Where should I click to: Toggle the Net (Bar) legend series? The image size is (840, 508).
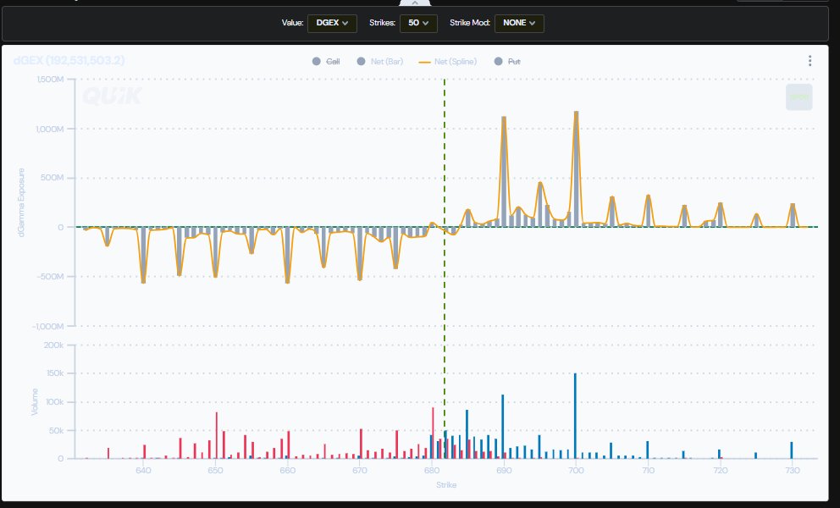380,62
